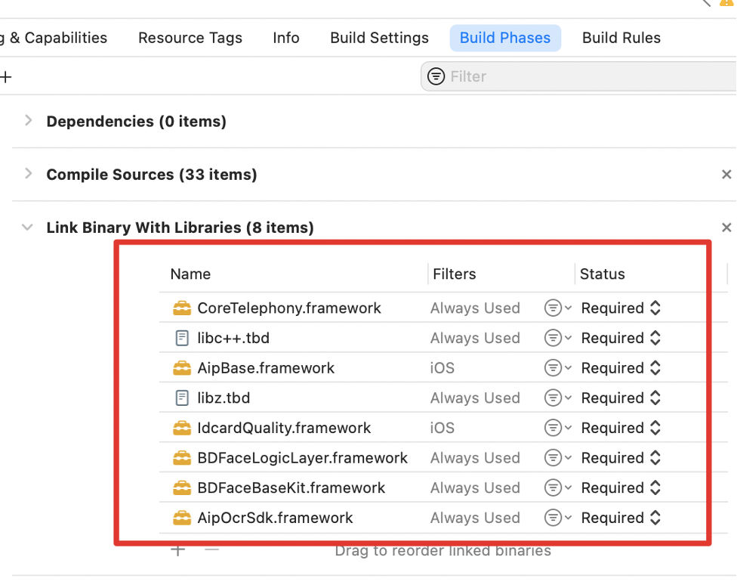Change Required status of BDFaceBaseKit.framework

coord(621,487)
